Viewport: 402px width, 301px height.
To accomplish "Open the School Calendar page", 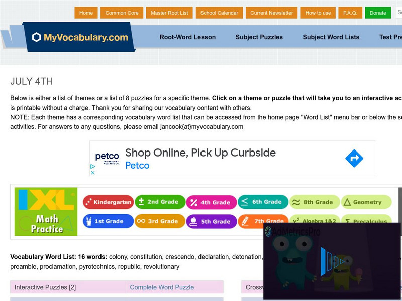I will [219, 13].
